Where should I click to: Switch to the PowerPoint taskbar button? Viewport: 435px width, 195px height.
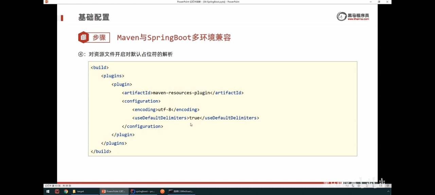click(114, 191)
